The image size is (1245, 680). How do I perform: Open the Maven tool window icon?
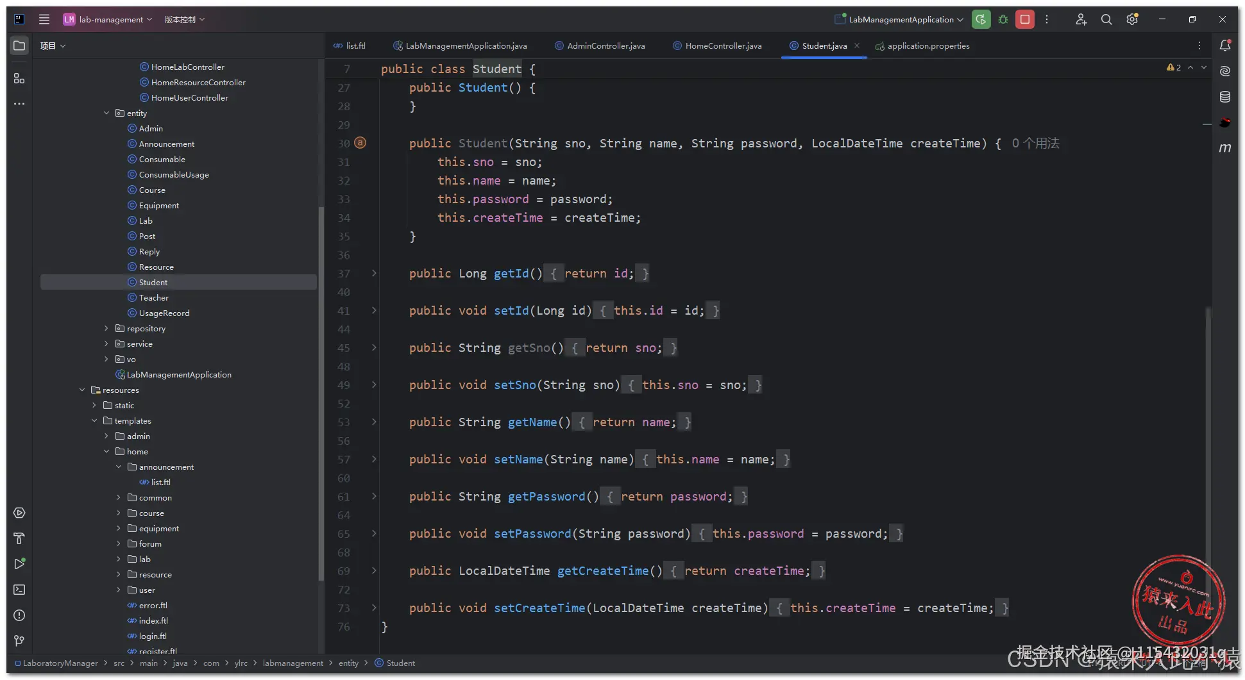(x=1225, y=148)
